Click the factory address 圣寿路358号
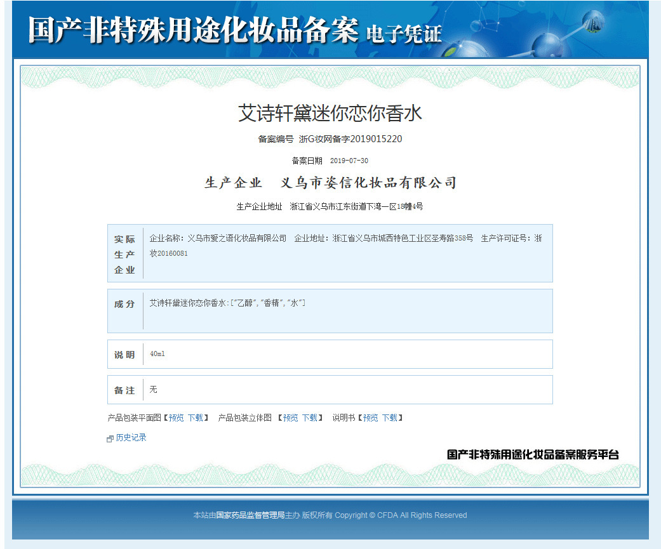 point(452,238)
